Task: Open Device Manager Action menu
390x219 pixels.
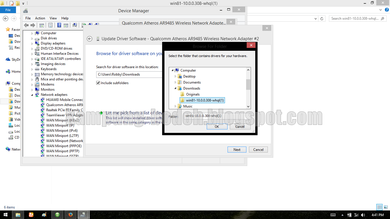Action: tap(40, 18)
